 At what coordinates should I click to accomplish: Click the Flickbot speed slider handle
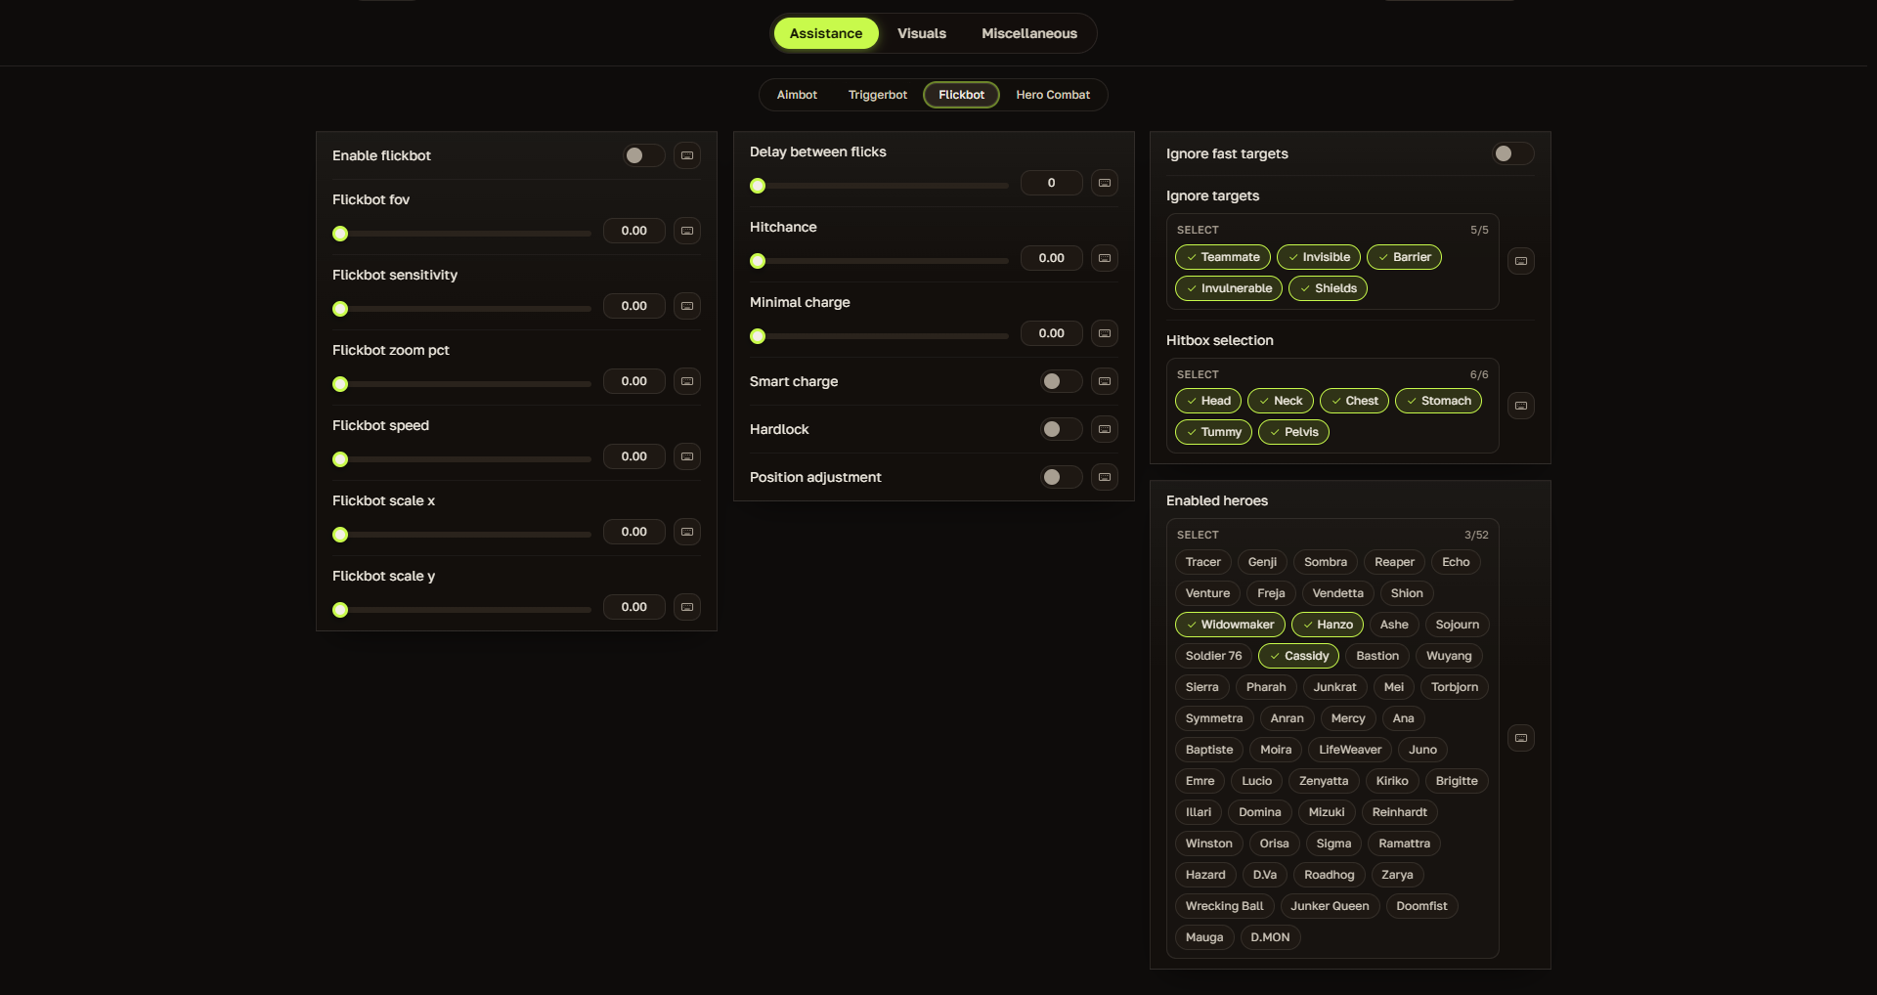pyautogui.click(x=340, y=459)
